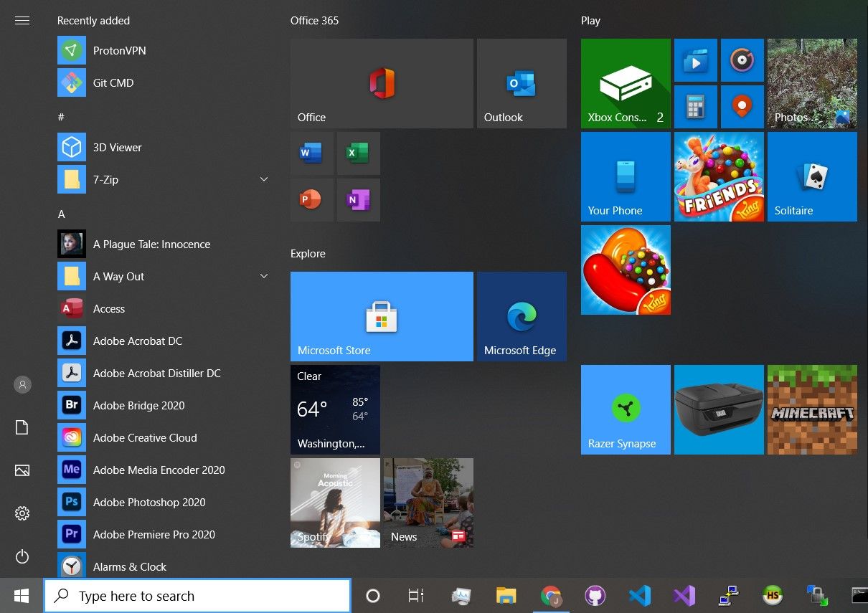Viewport: 868px width, 613px height.
Task: Open Alarms & Clock
Action: (164, 565)
